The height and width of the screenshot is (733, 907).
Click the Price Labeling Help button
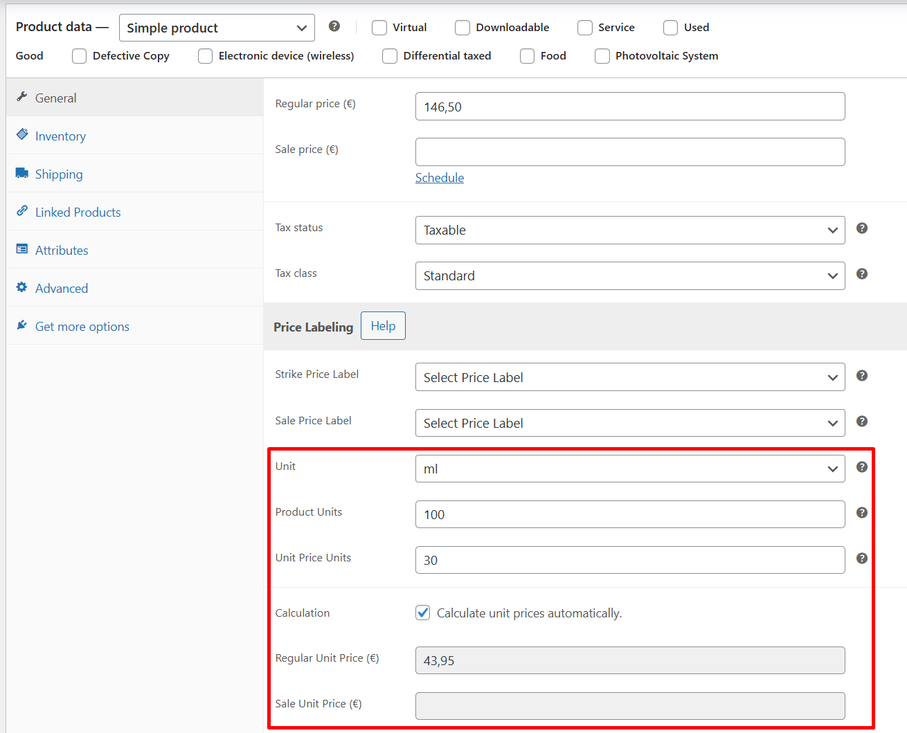pos(383,326)
